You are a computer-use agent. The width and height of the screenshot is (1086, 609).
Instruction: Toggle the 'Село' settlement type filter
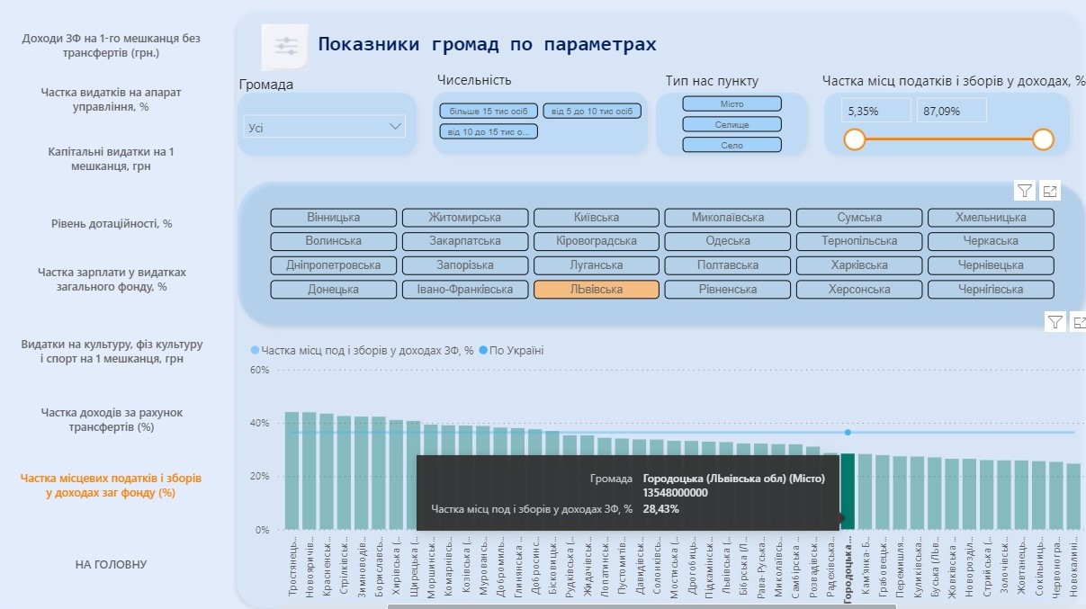tap(731, 145)
